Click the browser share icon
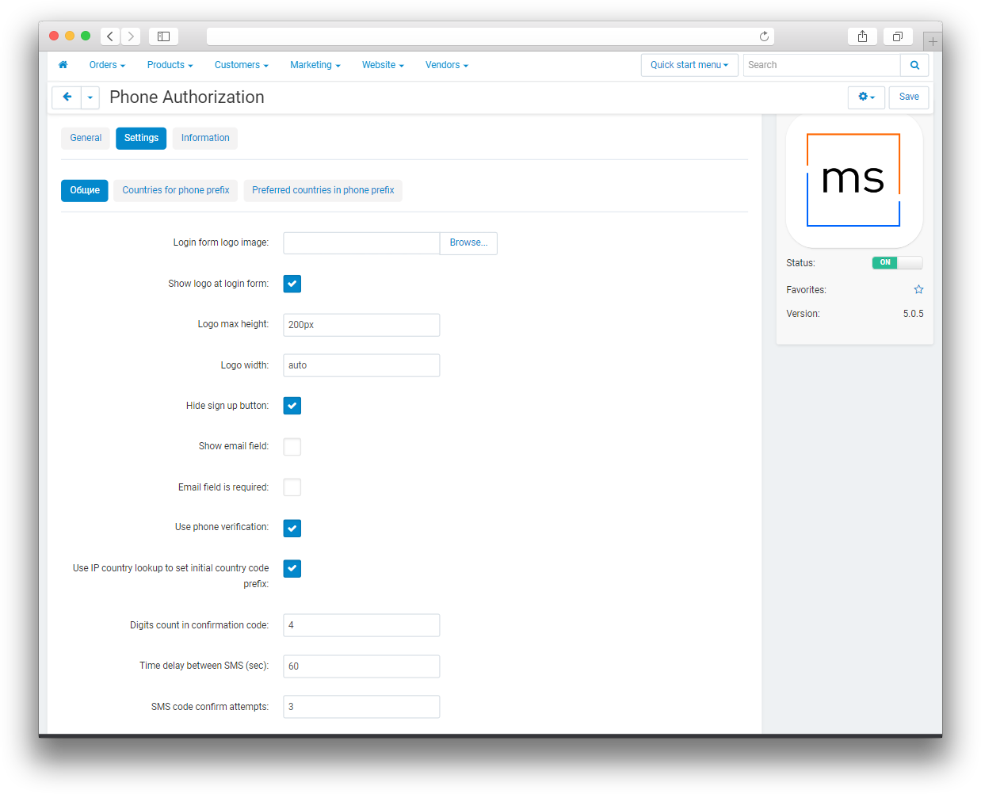Screen dimensions: 981x794 [862, 36]
